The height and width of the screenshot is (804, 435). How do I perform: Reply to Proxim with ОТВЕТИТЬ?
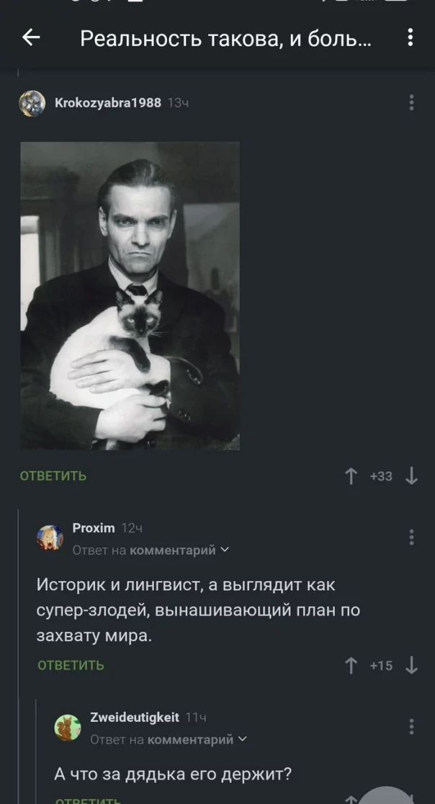point(71,666)
